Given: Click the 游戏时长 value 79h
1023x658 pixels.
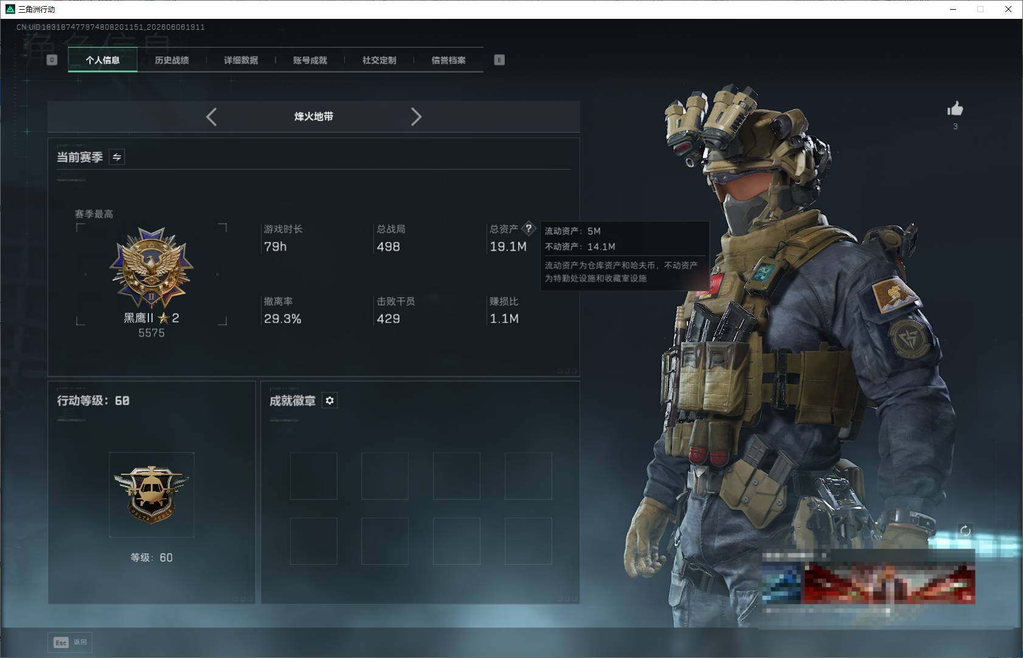Looking at the screenshot, I should (x=275, y=246).
